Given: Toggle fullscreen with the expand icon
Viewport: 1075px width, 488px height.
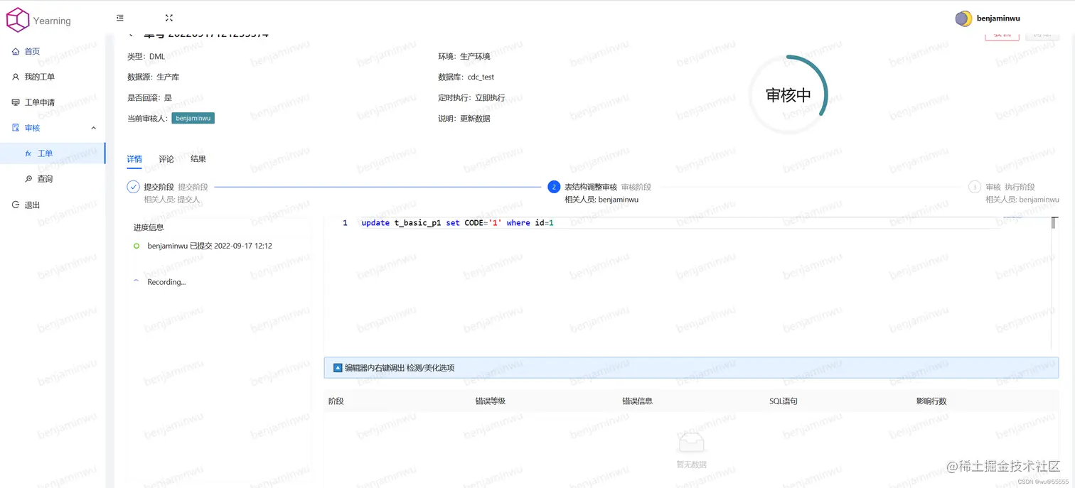Looking at the screenshot, I should [x=169, y=18].
